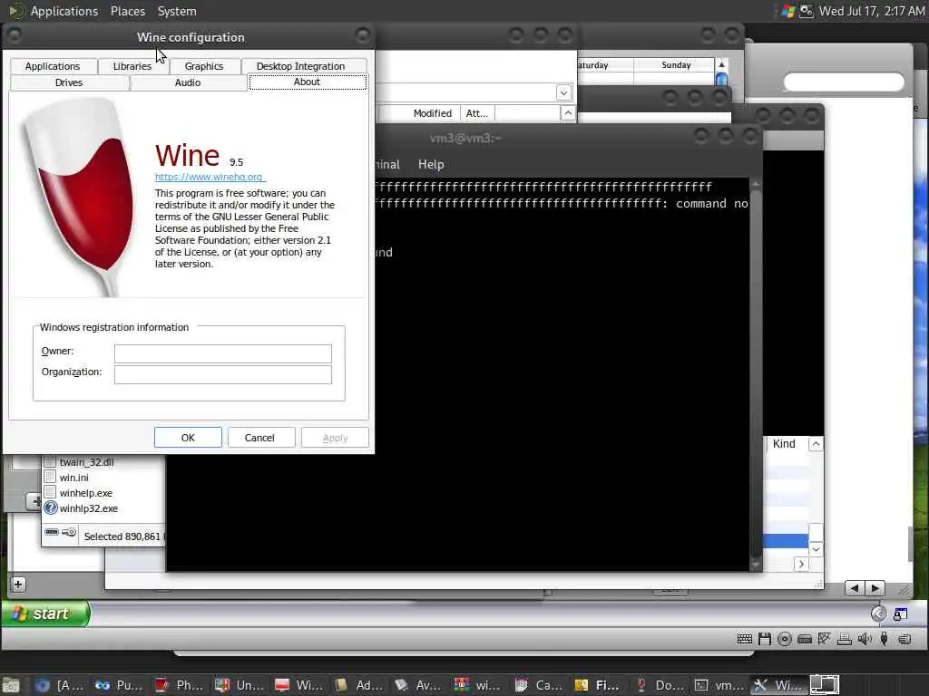Click the workspace switcher in bottom panel
929x696 pixels.
[x=825, y=685]
